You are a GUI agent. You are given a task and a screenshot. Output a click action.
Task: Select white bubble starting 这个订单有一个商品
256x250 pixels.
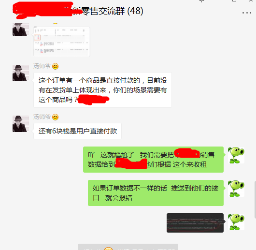[102, 90]
